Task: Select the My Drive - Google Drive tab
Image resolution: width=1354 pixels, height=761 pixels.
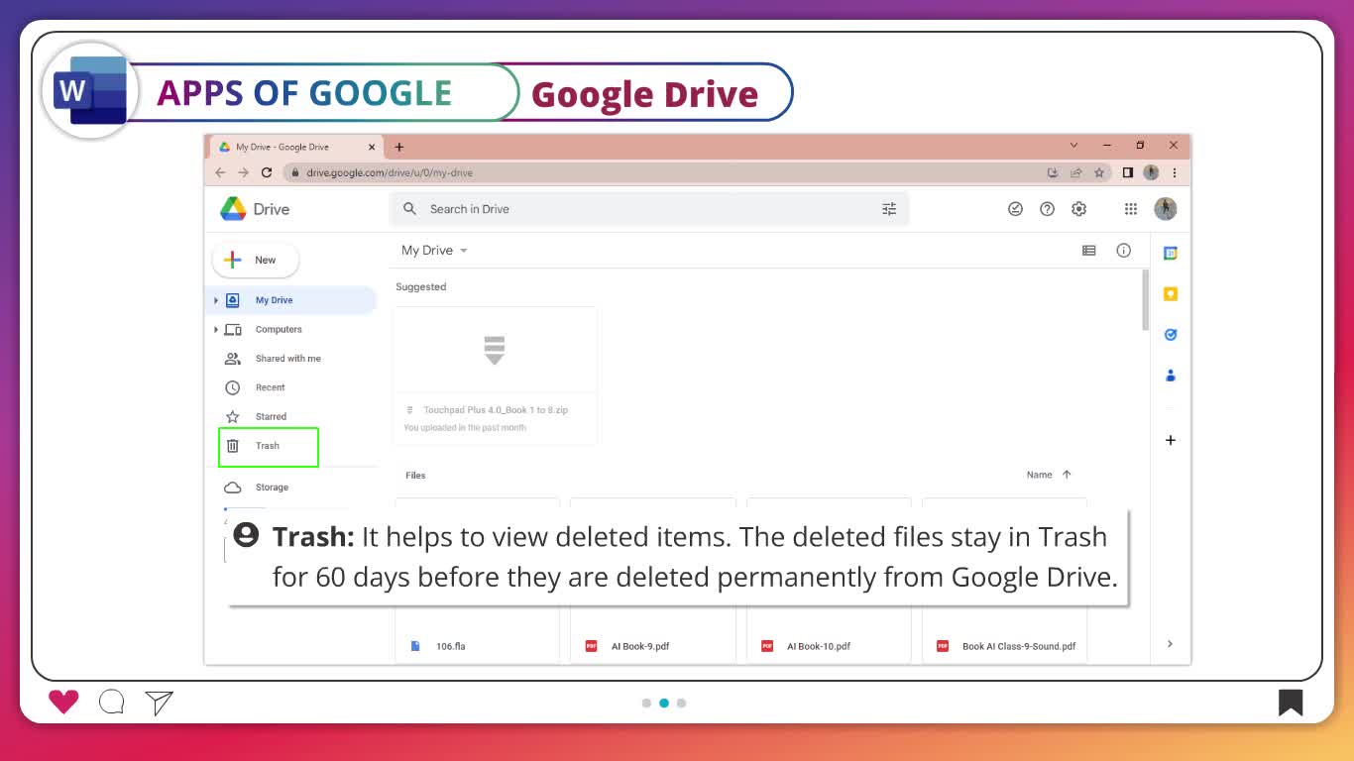Action: (x=295, y=147)
